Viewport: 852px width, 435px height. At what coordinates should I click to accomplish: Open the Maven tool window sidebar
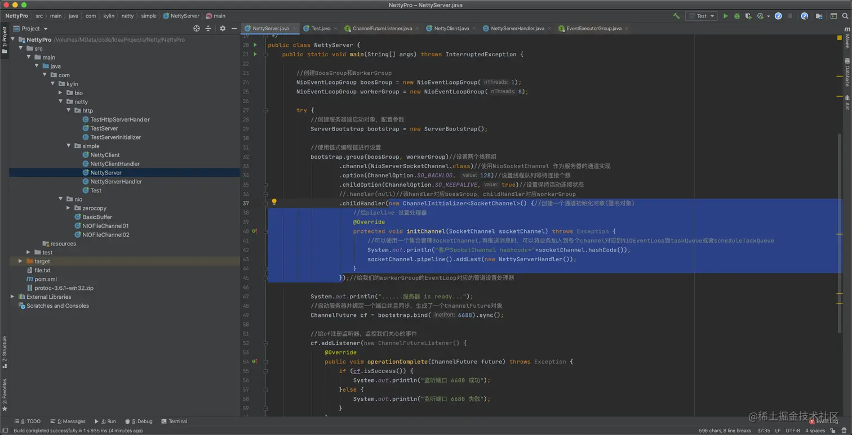click(x=847, y=38)
